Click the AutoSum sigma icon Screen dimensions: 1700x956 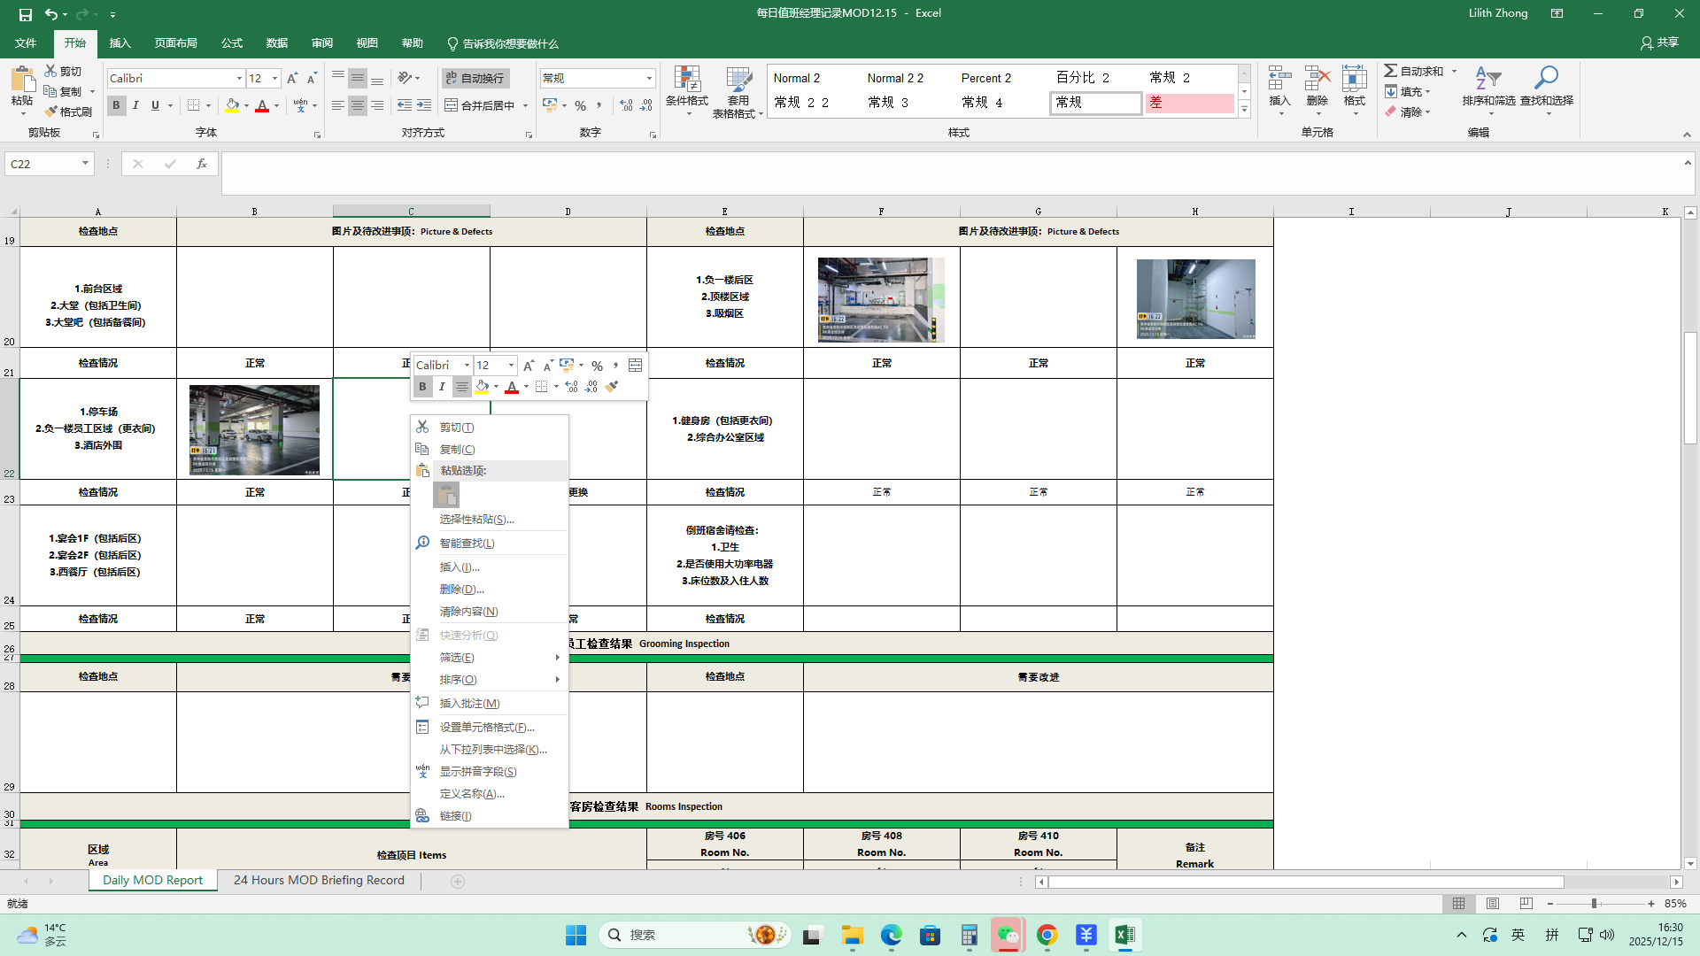1391,71
